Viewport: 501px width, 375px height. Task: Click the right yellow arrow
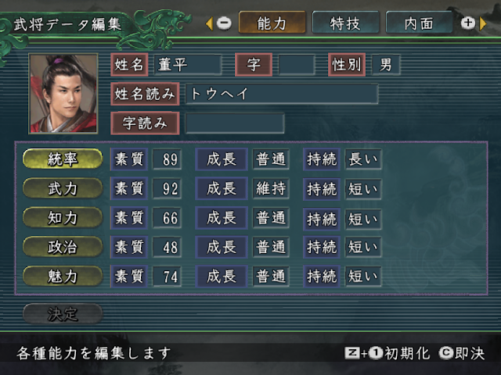coord(483,23)
